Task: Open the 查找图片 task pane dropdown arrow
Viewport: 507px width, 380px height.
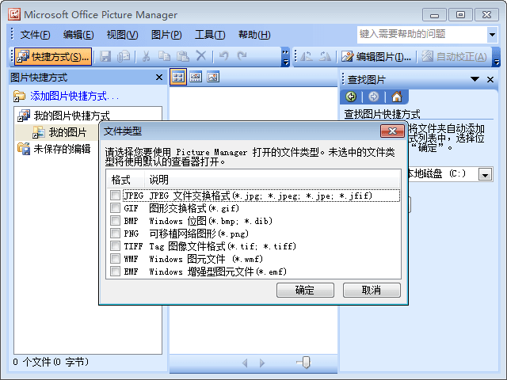Action: click(x=475, y=79)
